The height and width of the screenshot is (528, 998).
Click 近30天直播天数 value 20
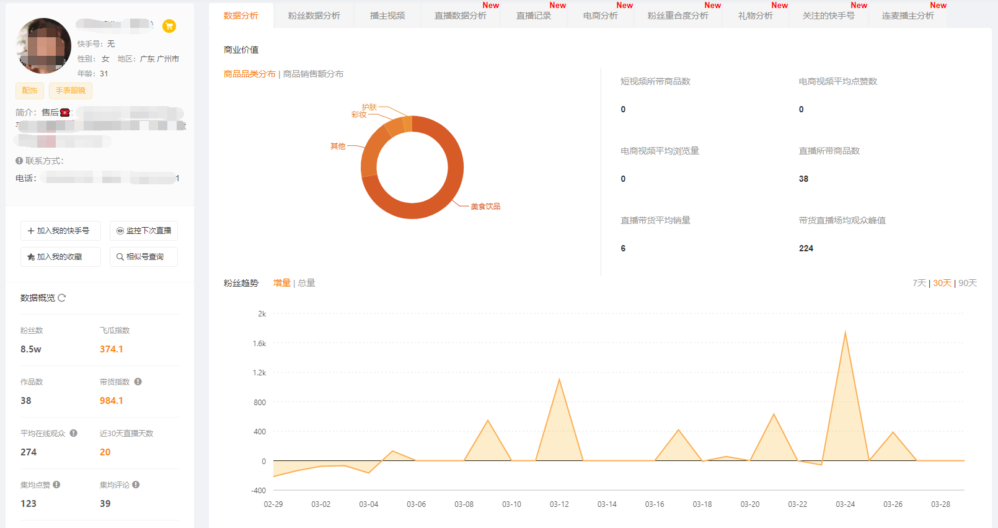tap(105, 452)
